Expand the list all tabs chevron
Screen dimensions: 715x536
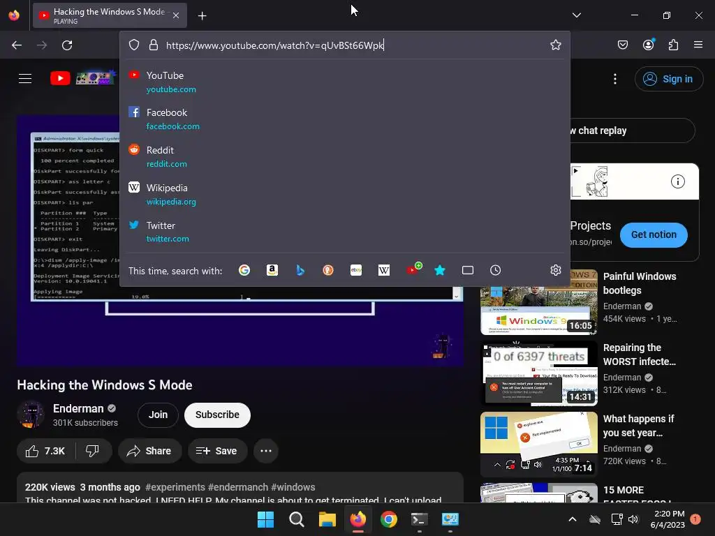[576, 15]
